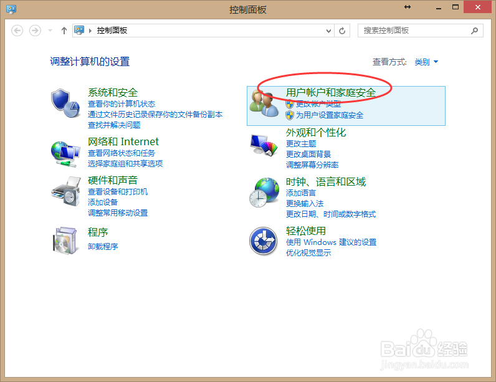Click the forward navigation arrow
Image resolution: width=496 pixels, height=382 pixels.
(x=35, y=31)
